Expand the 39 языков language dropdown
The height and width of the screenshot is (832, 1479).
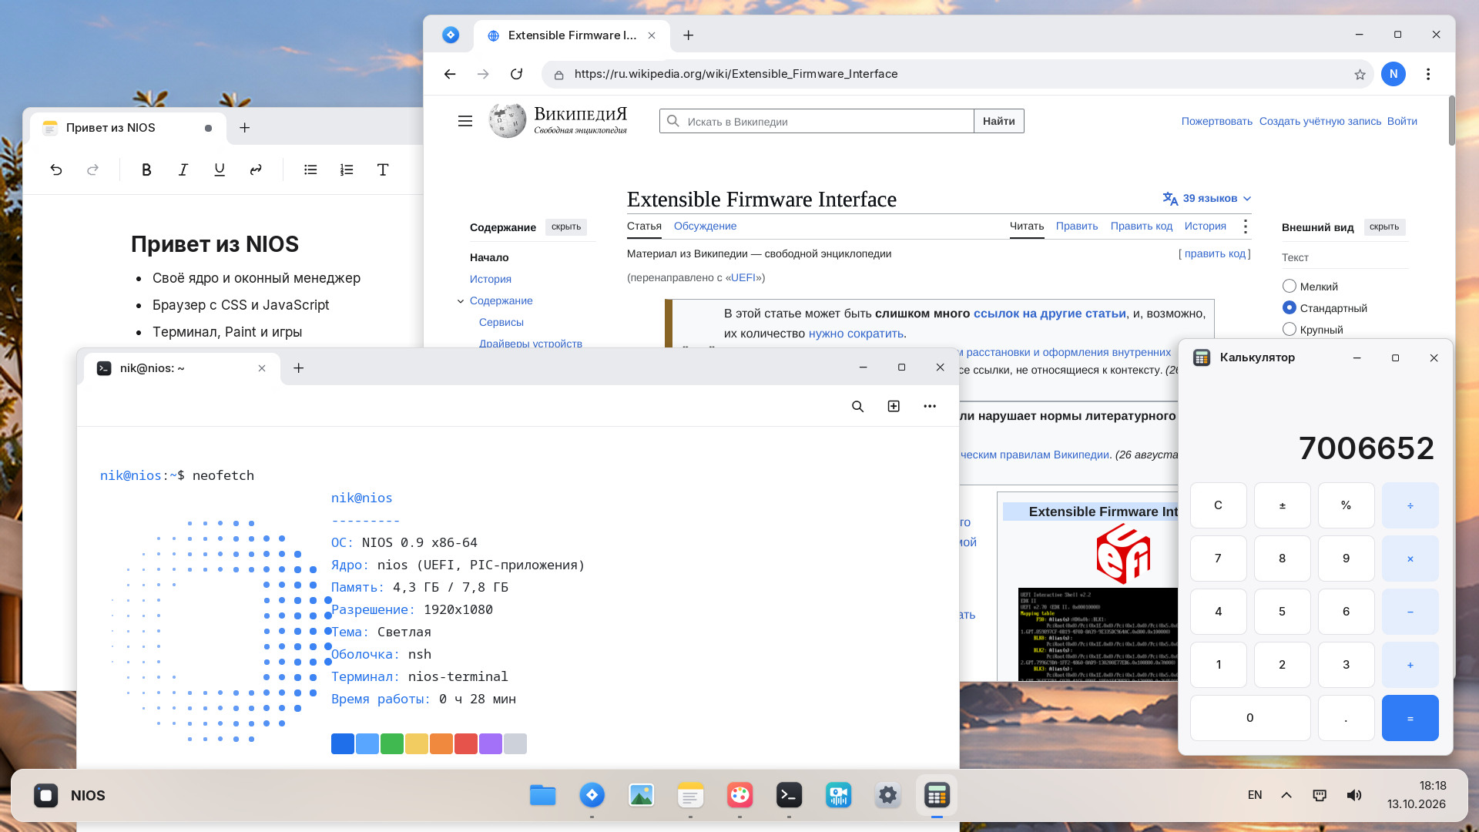point(1207,199)
